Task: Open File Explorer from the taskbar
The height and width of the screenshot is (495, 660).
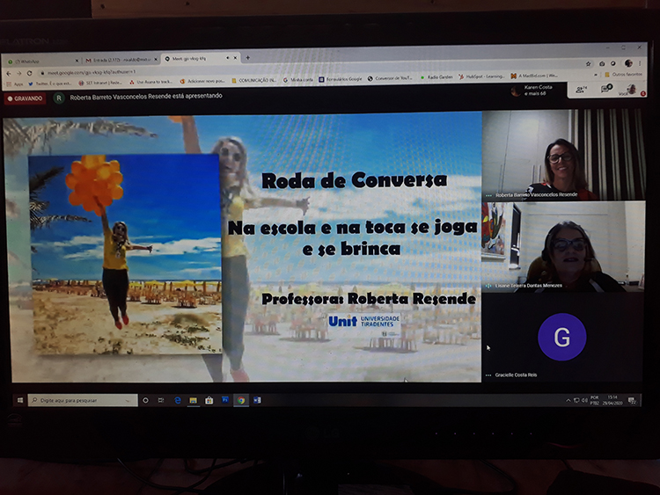Action: [x=193, y=400]
